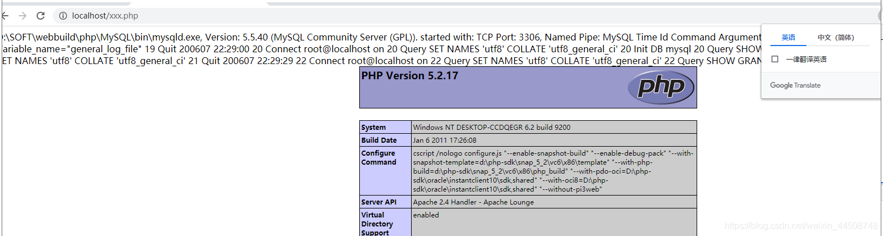Click the mysqld.exe version log line
This screenshot has height=236, width=883.
(381, 38)
